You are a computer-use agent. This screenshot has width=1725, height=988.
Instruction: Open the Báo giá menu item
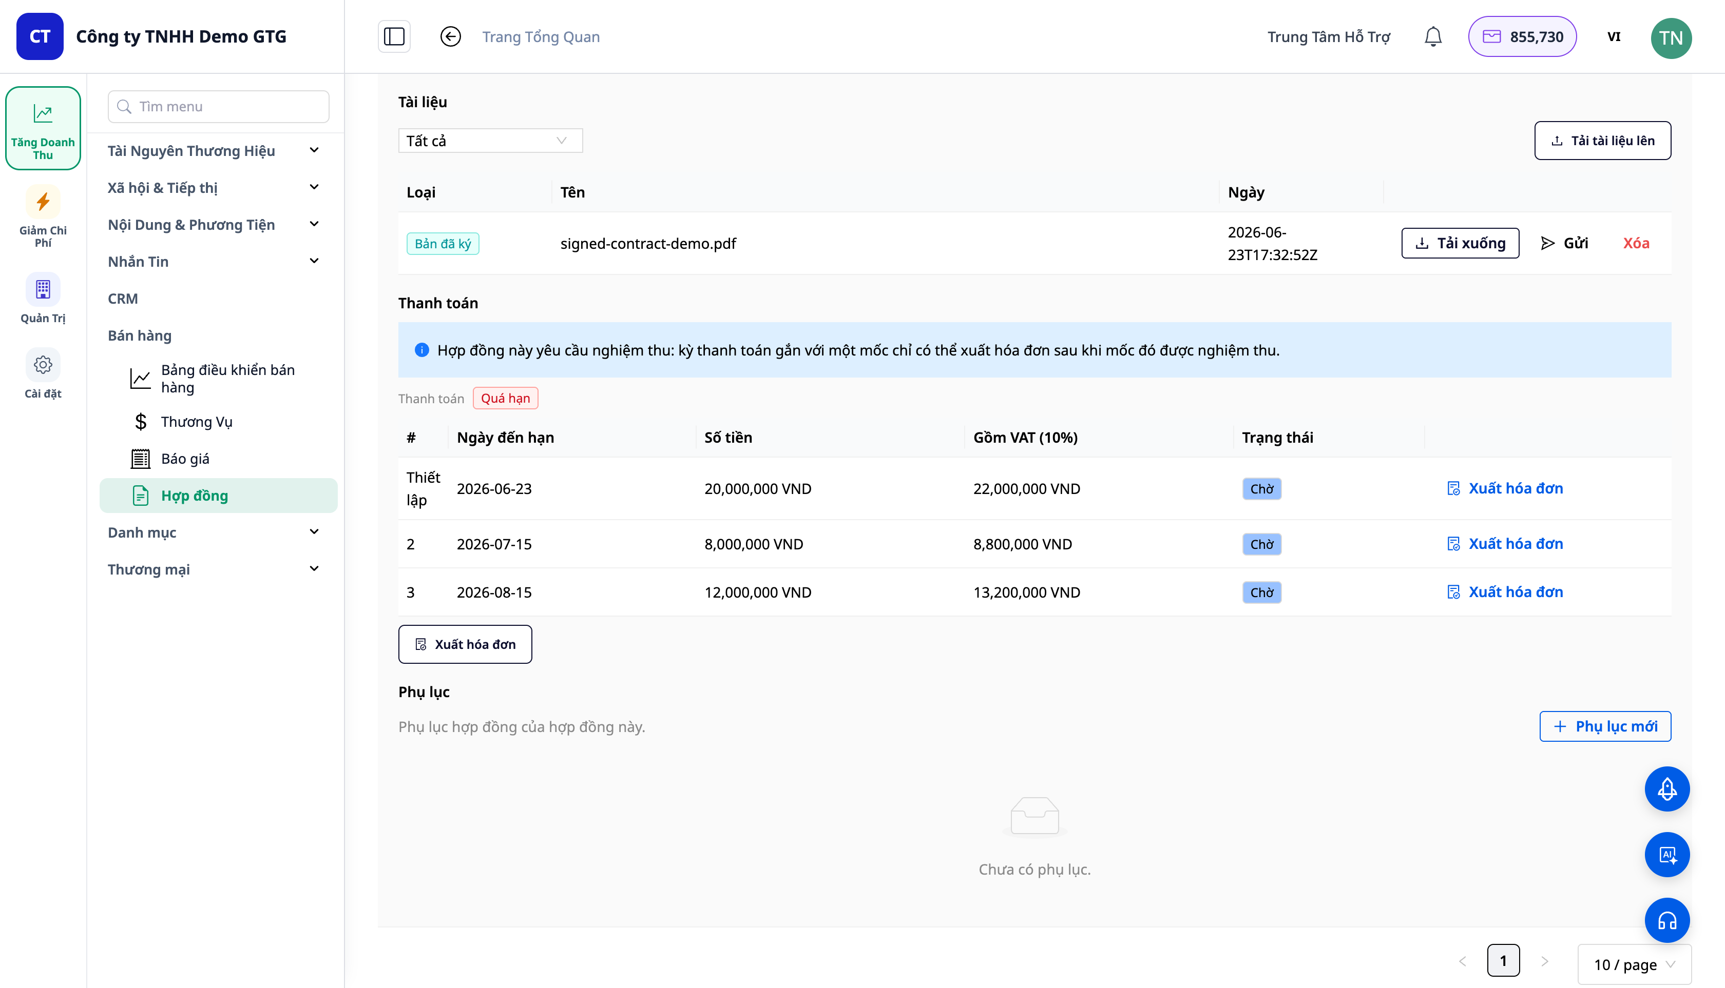click(219, 459)
